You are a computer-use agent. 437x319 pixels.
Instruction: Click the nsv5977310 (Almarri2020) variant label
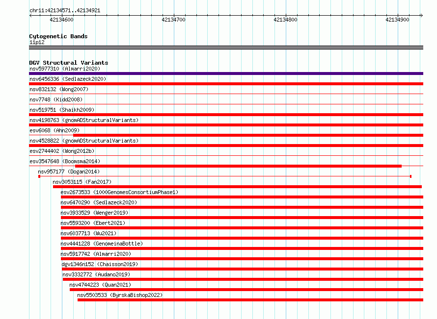pyautogui.click(x=65, y=69)
